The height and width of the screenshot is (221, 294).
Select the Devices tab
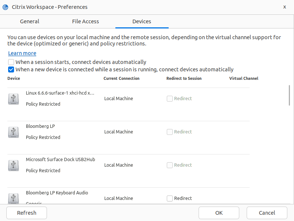point(142,21)
